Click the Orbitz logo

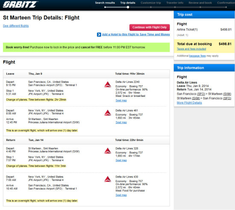coord(20,4)
